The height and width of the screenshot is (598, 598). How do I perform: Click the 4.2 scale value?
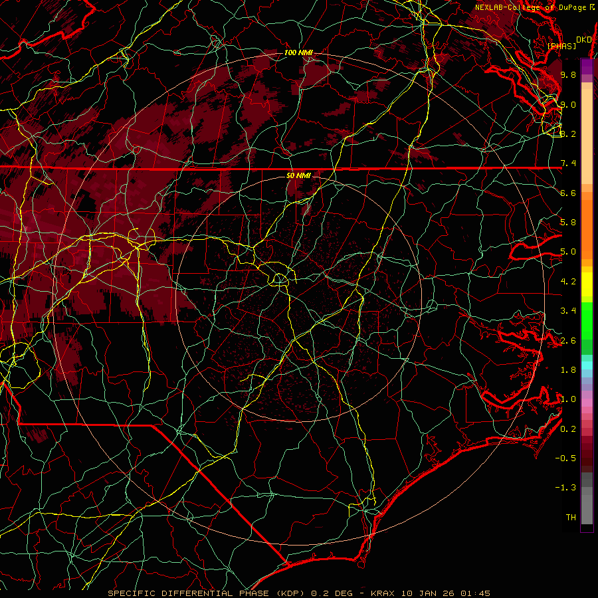click(x=568, y=282)
